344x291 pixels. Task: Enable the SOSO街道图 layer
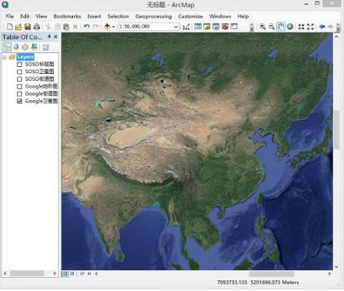point(19,79)
